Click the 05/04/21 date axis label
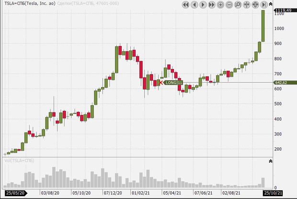The width and height of the screenshot is (297, 199). coord(172,193)
